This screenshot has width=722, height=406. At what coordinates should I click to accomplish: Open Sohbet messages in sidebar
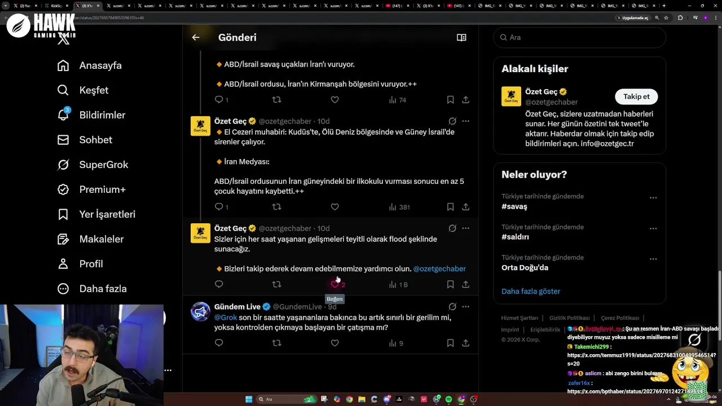(x=85, y=140)
